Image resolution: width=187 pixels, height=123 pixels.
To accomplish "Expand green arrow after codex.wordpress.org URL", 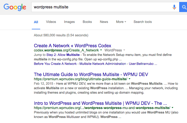I will 101,50.
